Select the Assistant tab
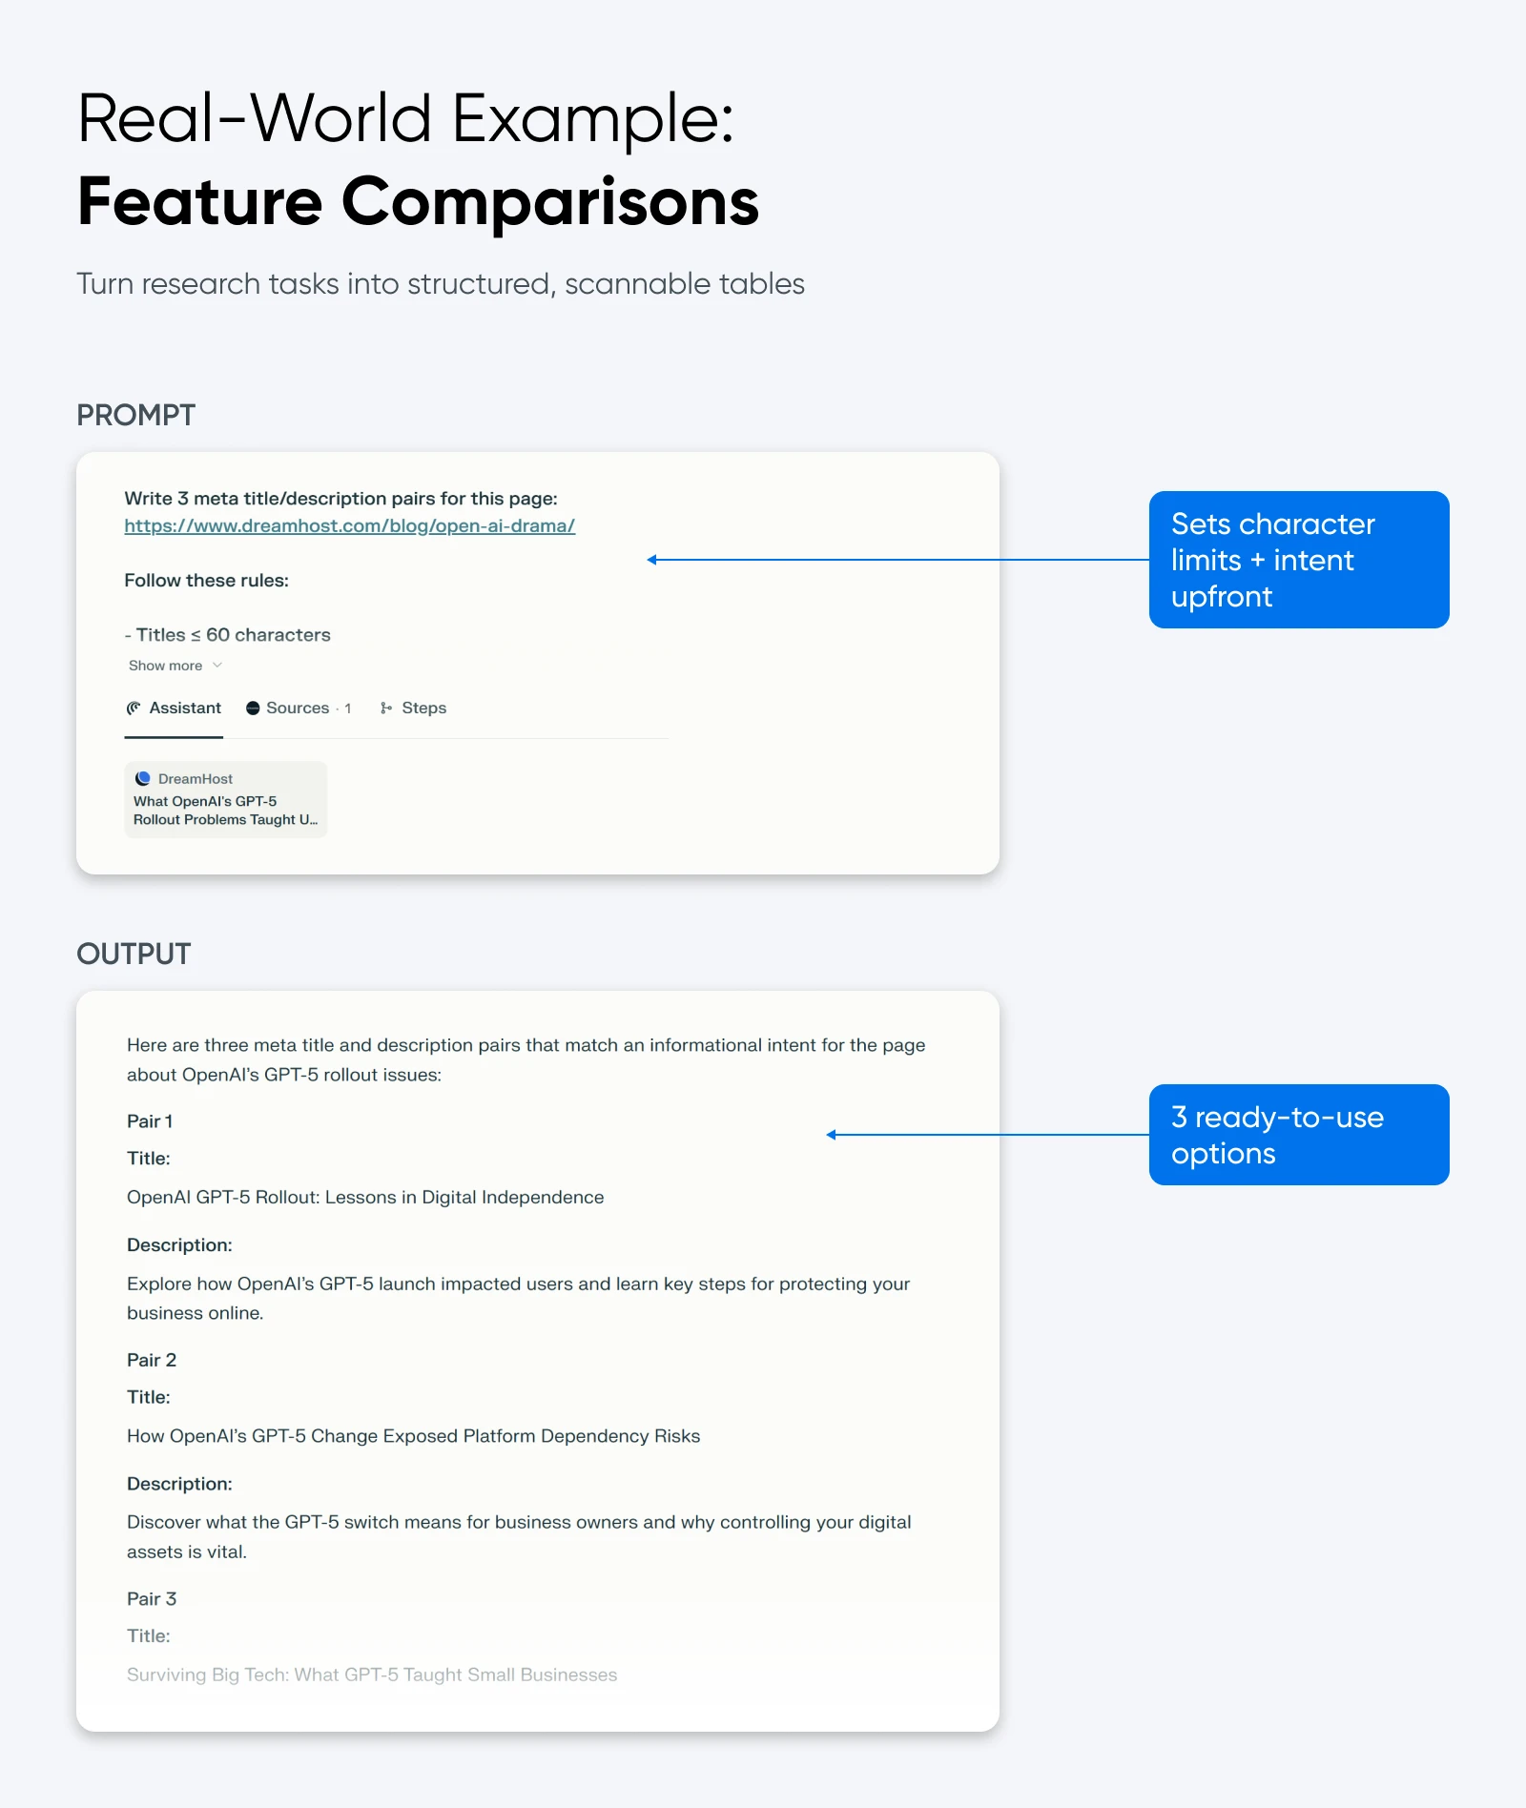Screen dimensions: 1526x1808 [184, 708]
